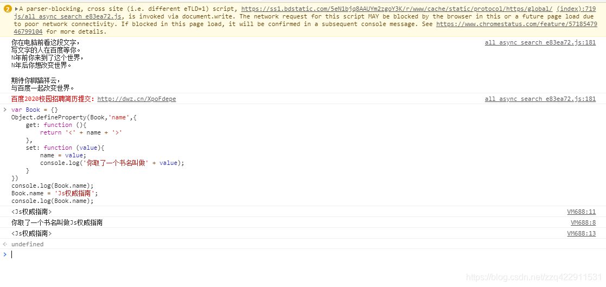Open the chromestatus.com feature link
Viewport: 606px width, 287px height.
tap(516, 24)
